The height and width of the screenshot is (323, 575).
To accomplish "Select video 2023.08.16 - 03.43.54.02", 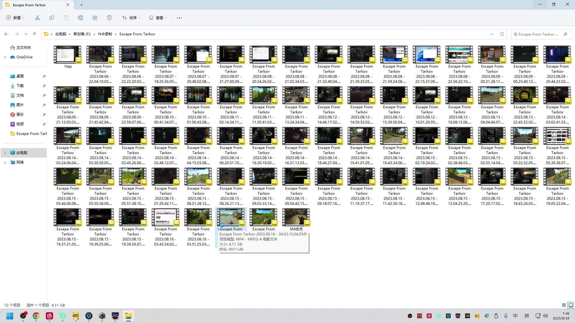I will [x=166, y=227].
